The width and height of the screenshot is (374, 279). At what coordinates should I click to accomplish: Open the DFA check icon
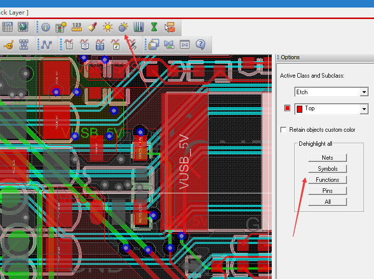8,27
